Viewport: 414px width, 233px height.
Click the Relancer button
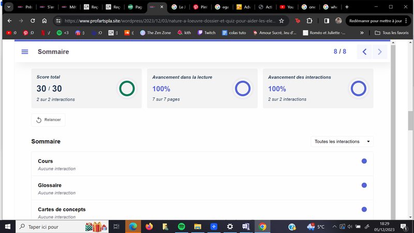(48, 120)
